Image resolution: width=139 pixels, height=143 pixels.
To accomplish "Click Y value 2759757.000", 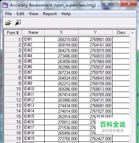I will coord(95,72).
